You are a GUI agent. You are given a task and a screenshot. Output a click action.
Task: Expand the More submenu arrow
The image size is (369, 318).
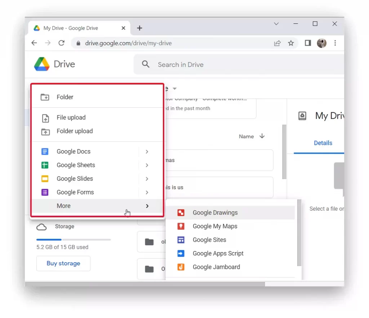[x=147, y=206]
